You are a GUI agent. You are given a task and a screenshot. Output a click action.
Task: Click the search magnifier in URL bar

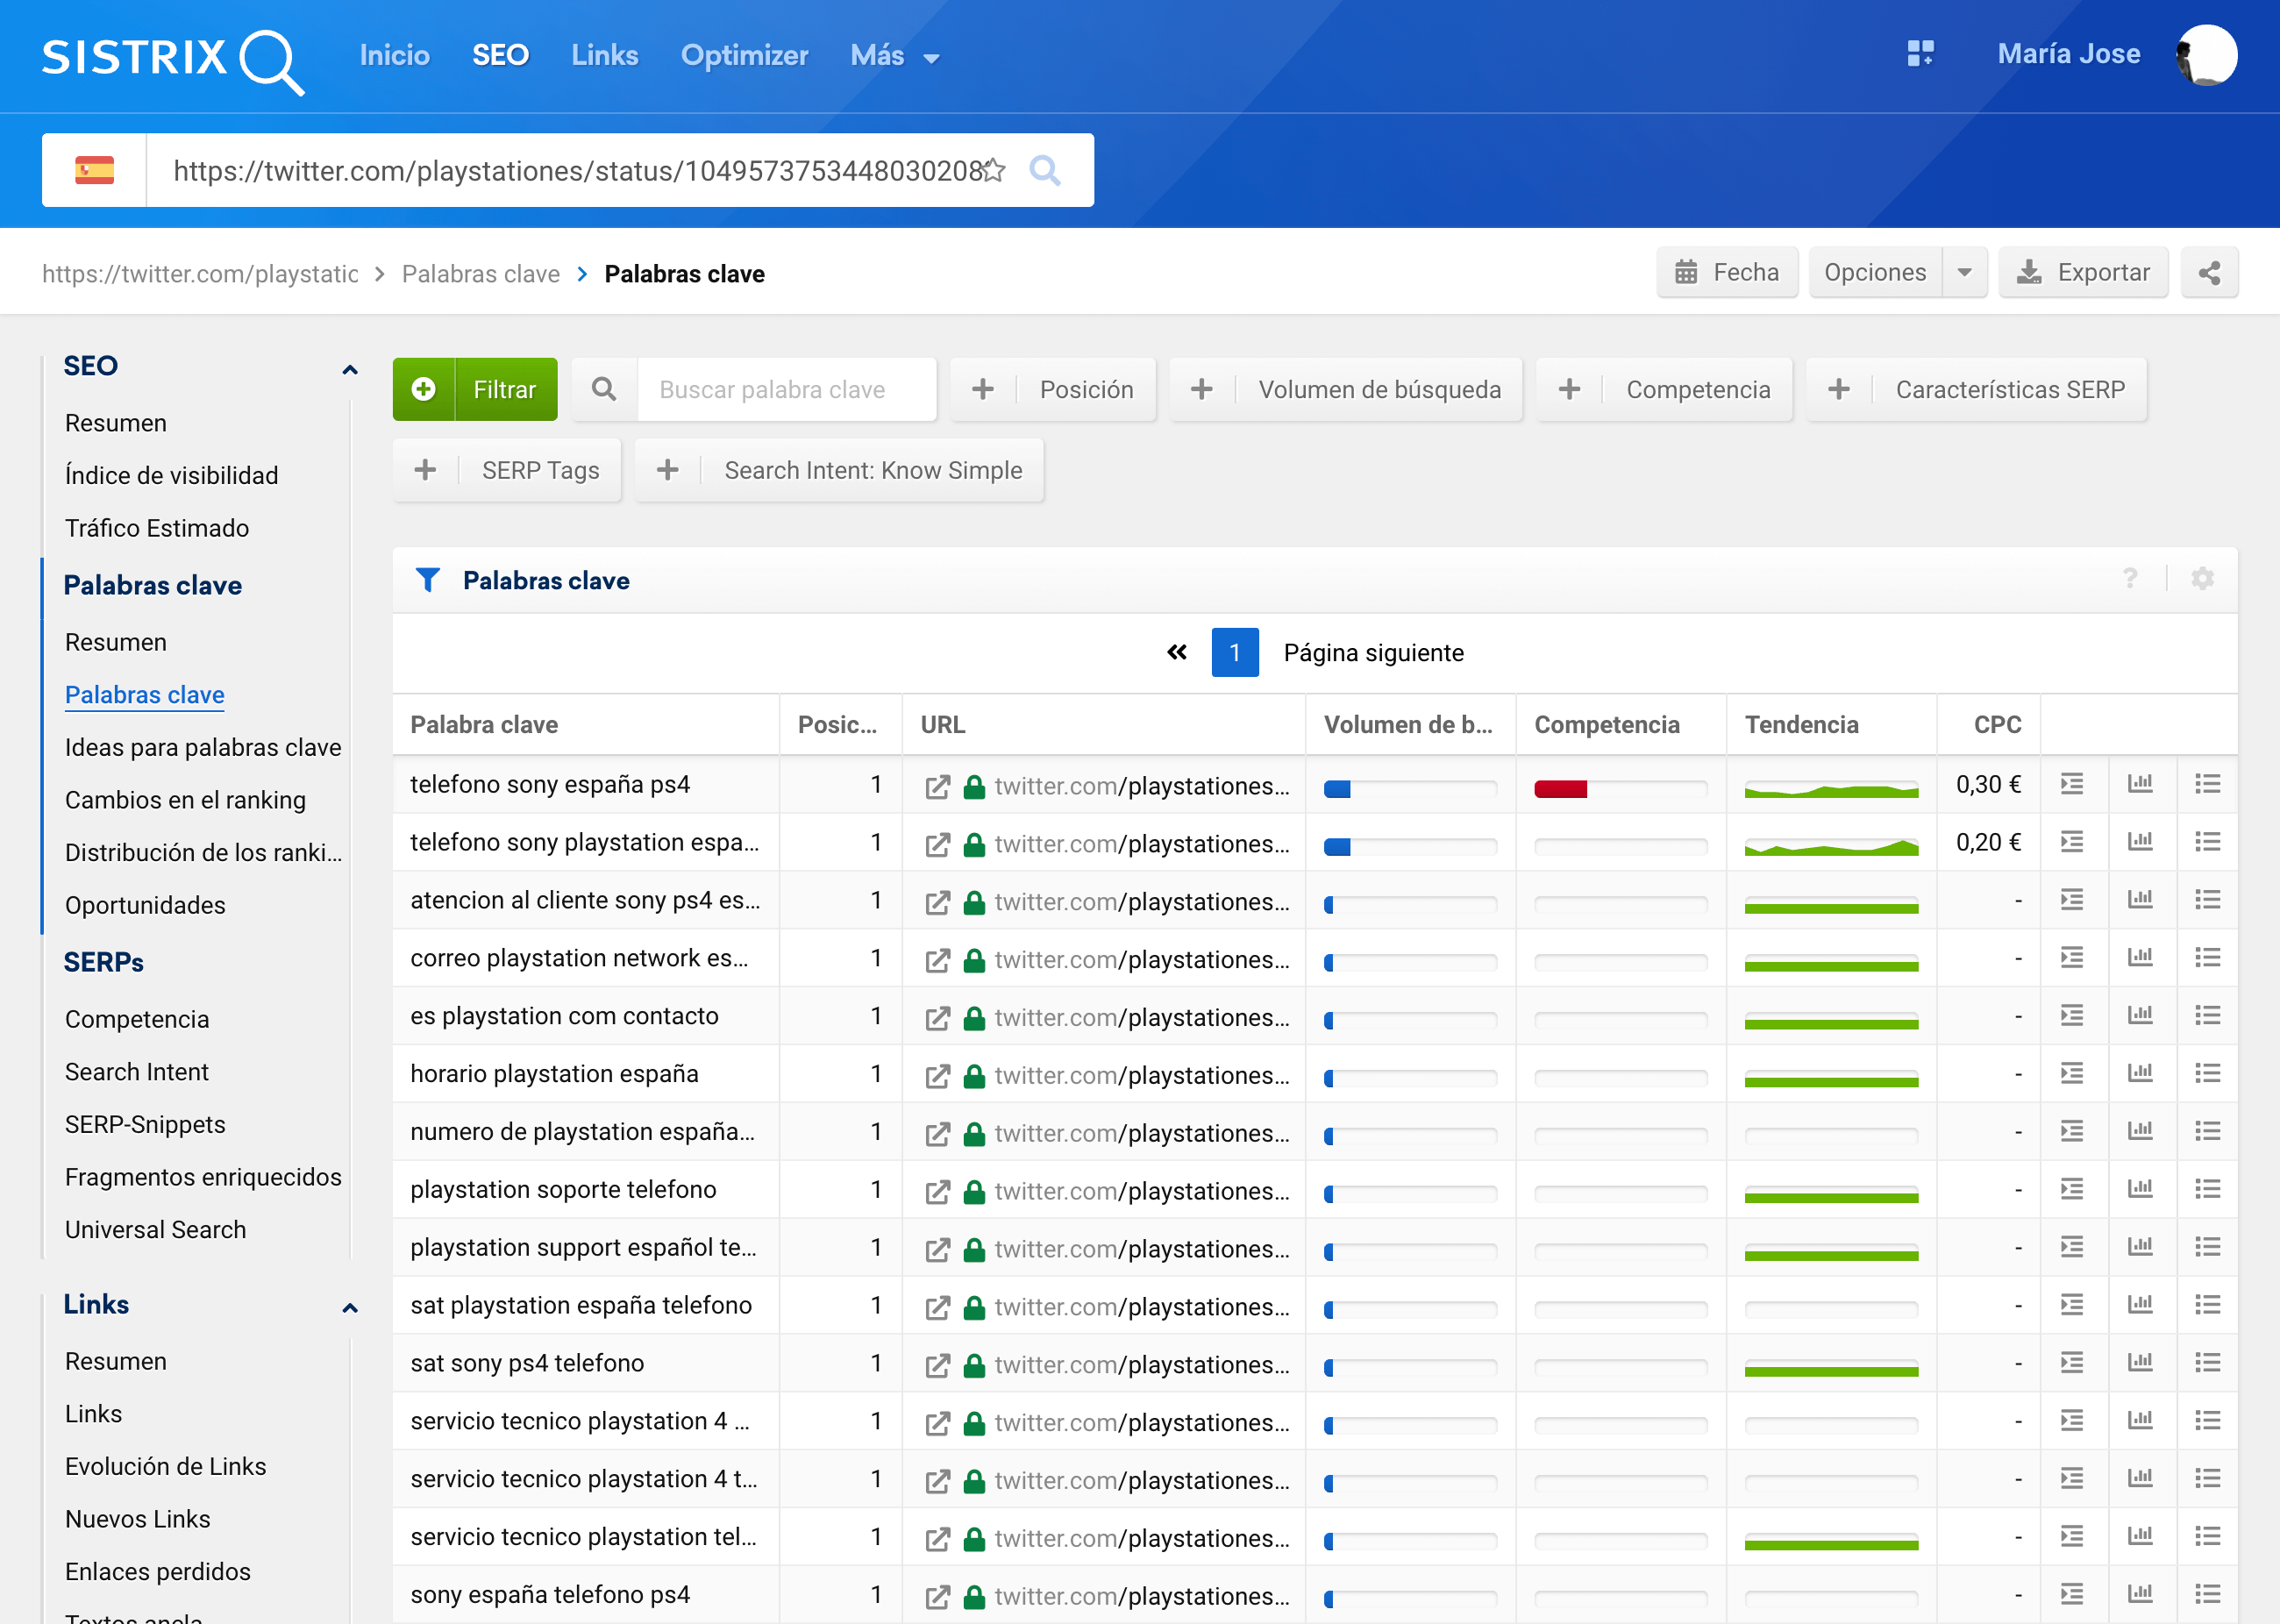pos(1044,170)
